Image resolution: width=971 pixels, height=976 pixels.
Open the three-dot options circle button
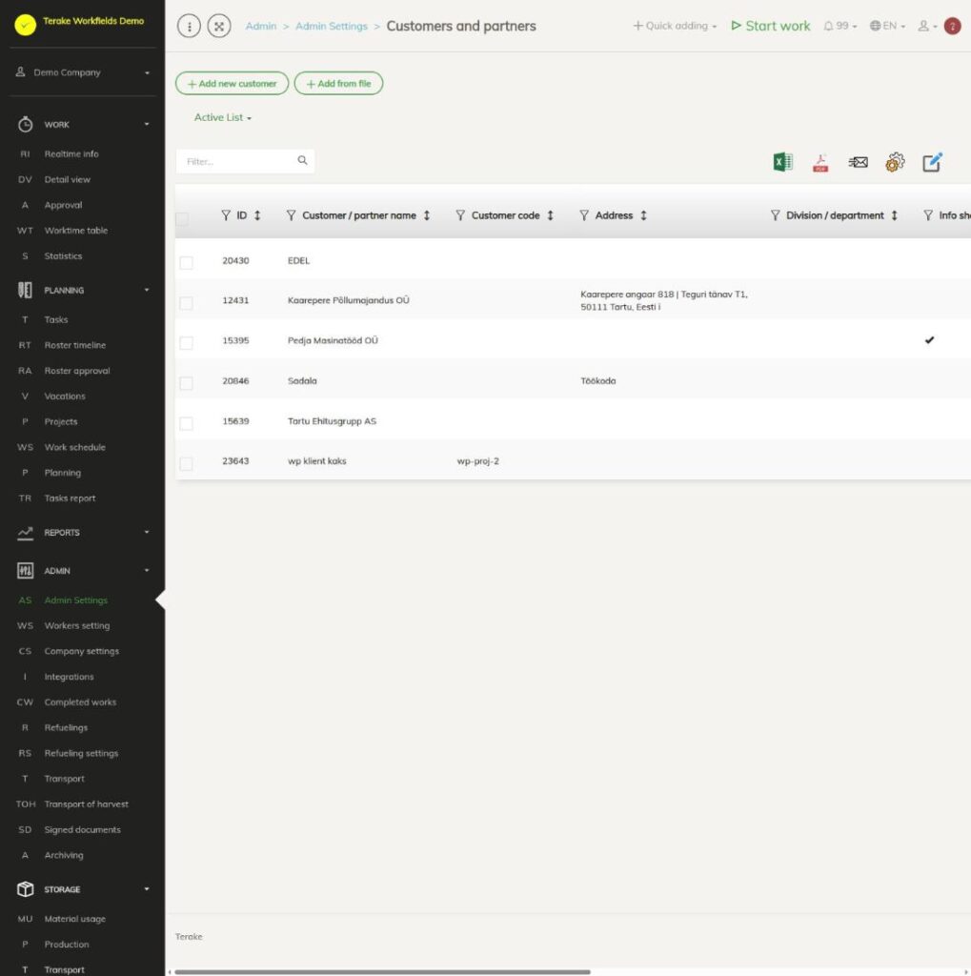(189, 26)
